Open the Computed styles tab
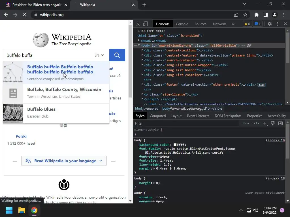Screen dimensions: 290x217 (158, 116)
